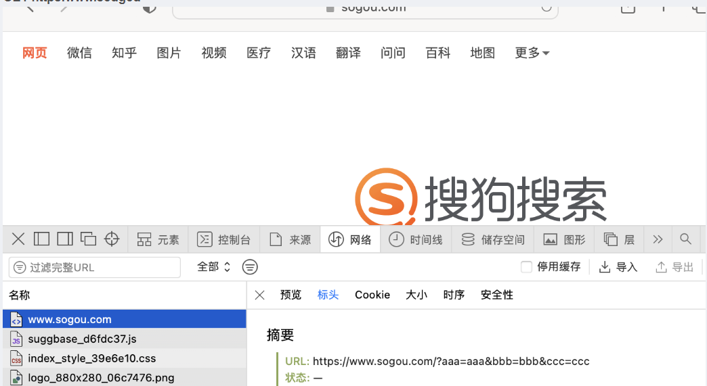Viewport: 707px width, 386px height.
Task: Open the 时间线 (Timelines) tab
Action: (x=415, y=239)
